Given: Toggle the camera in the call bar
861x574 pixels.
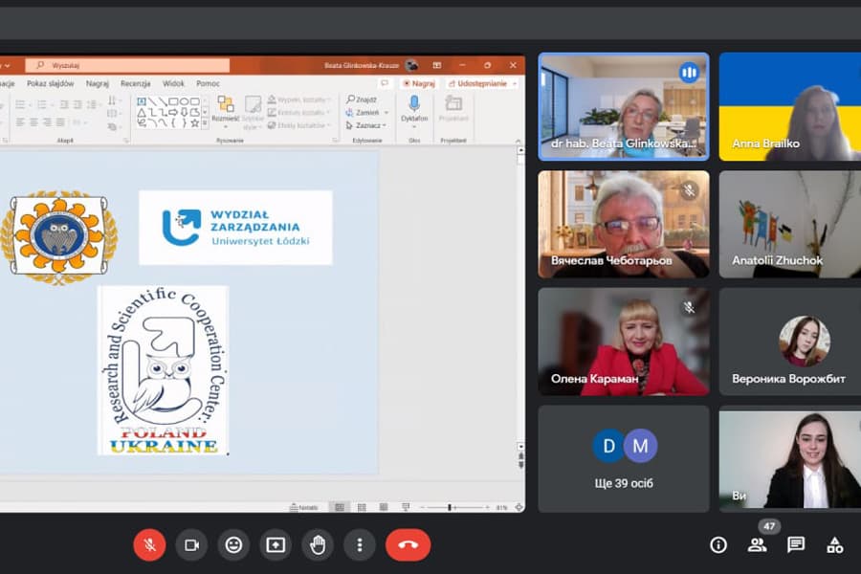Looking at the screenshot, I should [x=191, y=544].
